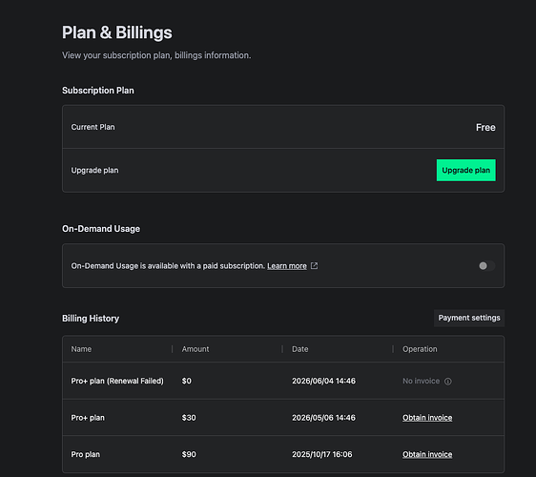536x477 pixels.
Task: Obtain invoice for the $30 Pro+ plan
Action: click(x=427, y=418)
